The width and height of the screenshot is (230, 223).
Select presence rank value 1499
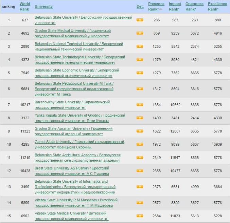(157, 118)
